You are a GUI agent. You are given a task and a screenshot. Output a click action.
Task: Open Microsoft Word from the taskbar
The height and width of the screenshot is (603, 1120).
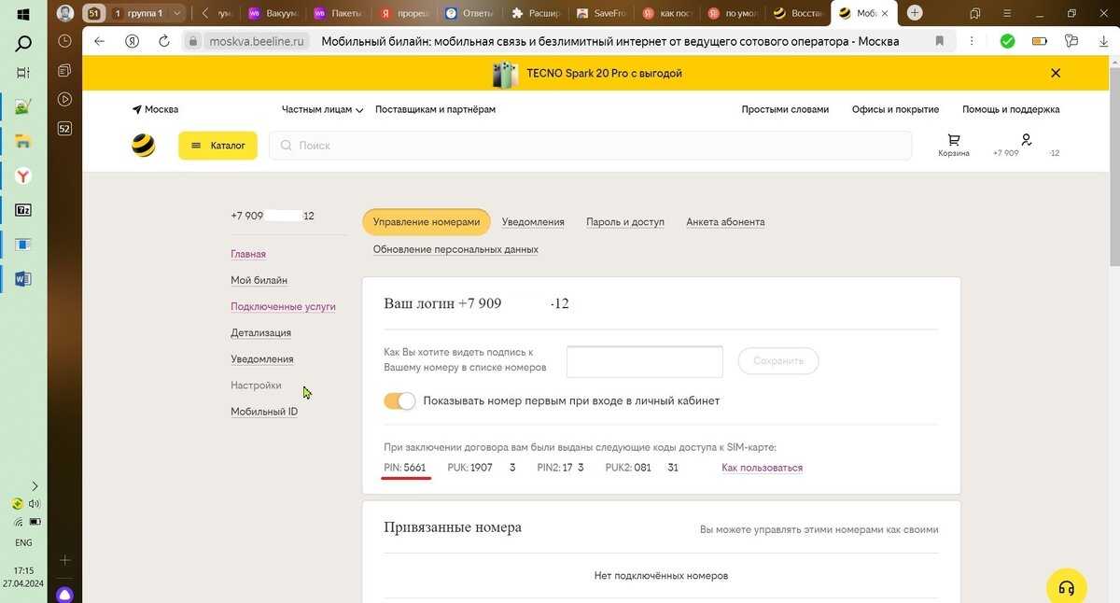[x=22, y=278]
